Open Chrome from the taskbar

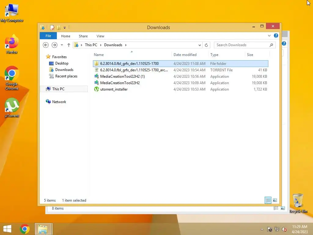point(25,229)
